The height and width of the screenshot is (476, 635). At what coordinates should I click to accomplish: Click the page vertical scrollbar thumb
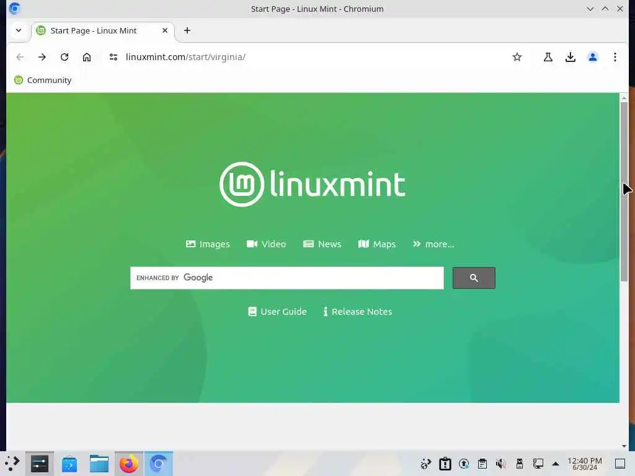click(624, 192)
